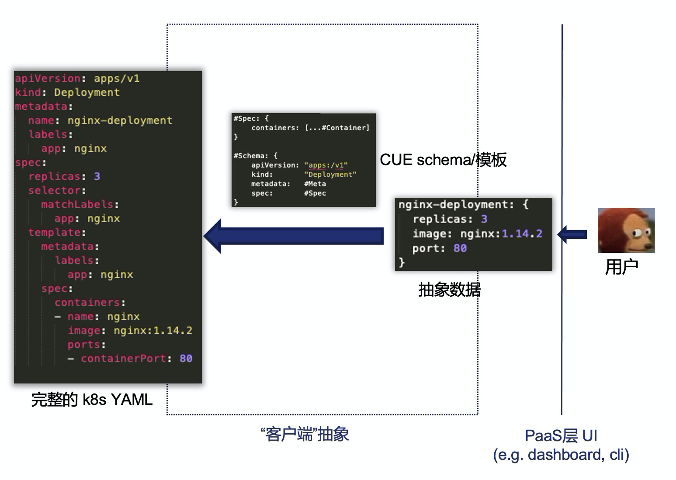This screenshot has height=480, width=676.
Task: Select 'containers: [...#Container]' in the CUE schema
Action: click(310, 128)
